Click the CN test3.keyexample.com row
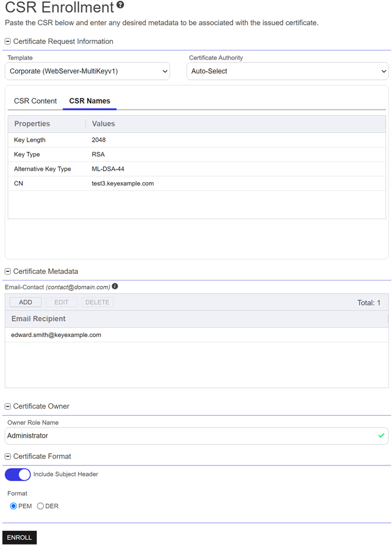The width and height of the screenshot is (392, 545). [x=123, y=184]
